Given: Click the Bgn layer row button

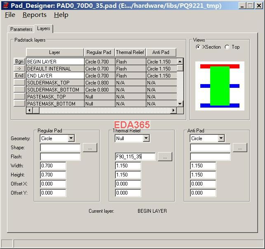Looking at the screenshot, I should 19,61.
